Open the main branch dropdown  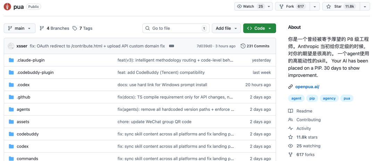point(20,28)
